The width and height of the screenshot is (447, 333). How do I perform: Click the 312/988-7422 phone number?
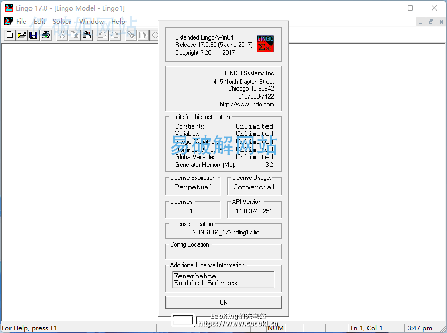(256, 96)
